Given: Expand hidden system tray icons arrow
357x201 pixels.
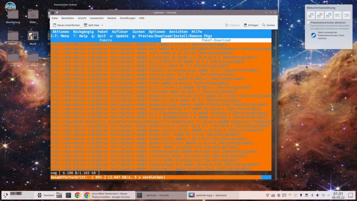Looking at the screenshot, I should click(328, 195).
